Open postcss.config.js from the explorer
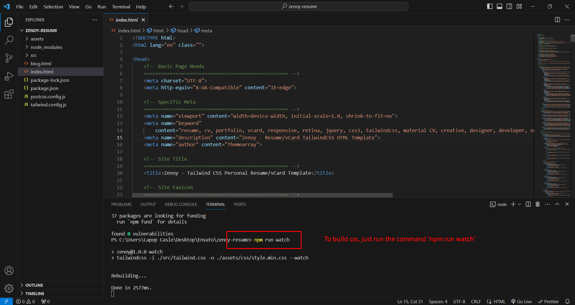 [61, 96]
